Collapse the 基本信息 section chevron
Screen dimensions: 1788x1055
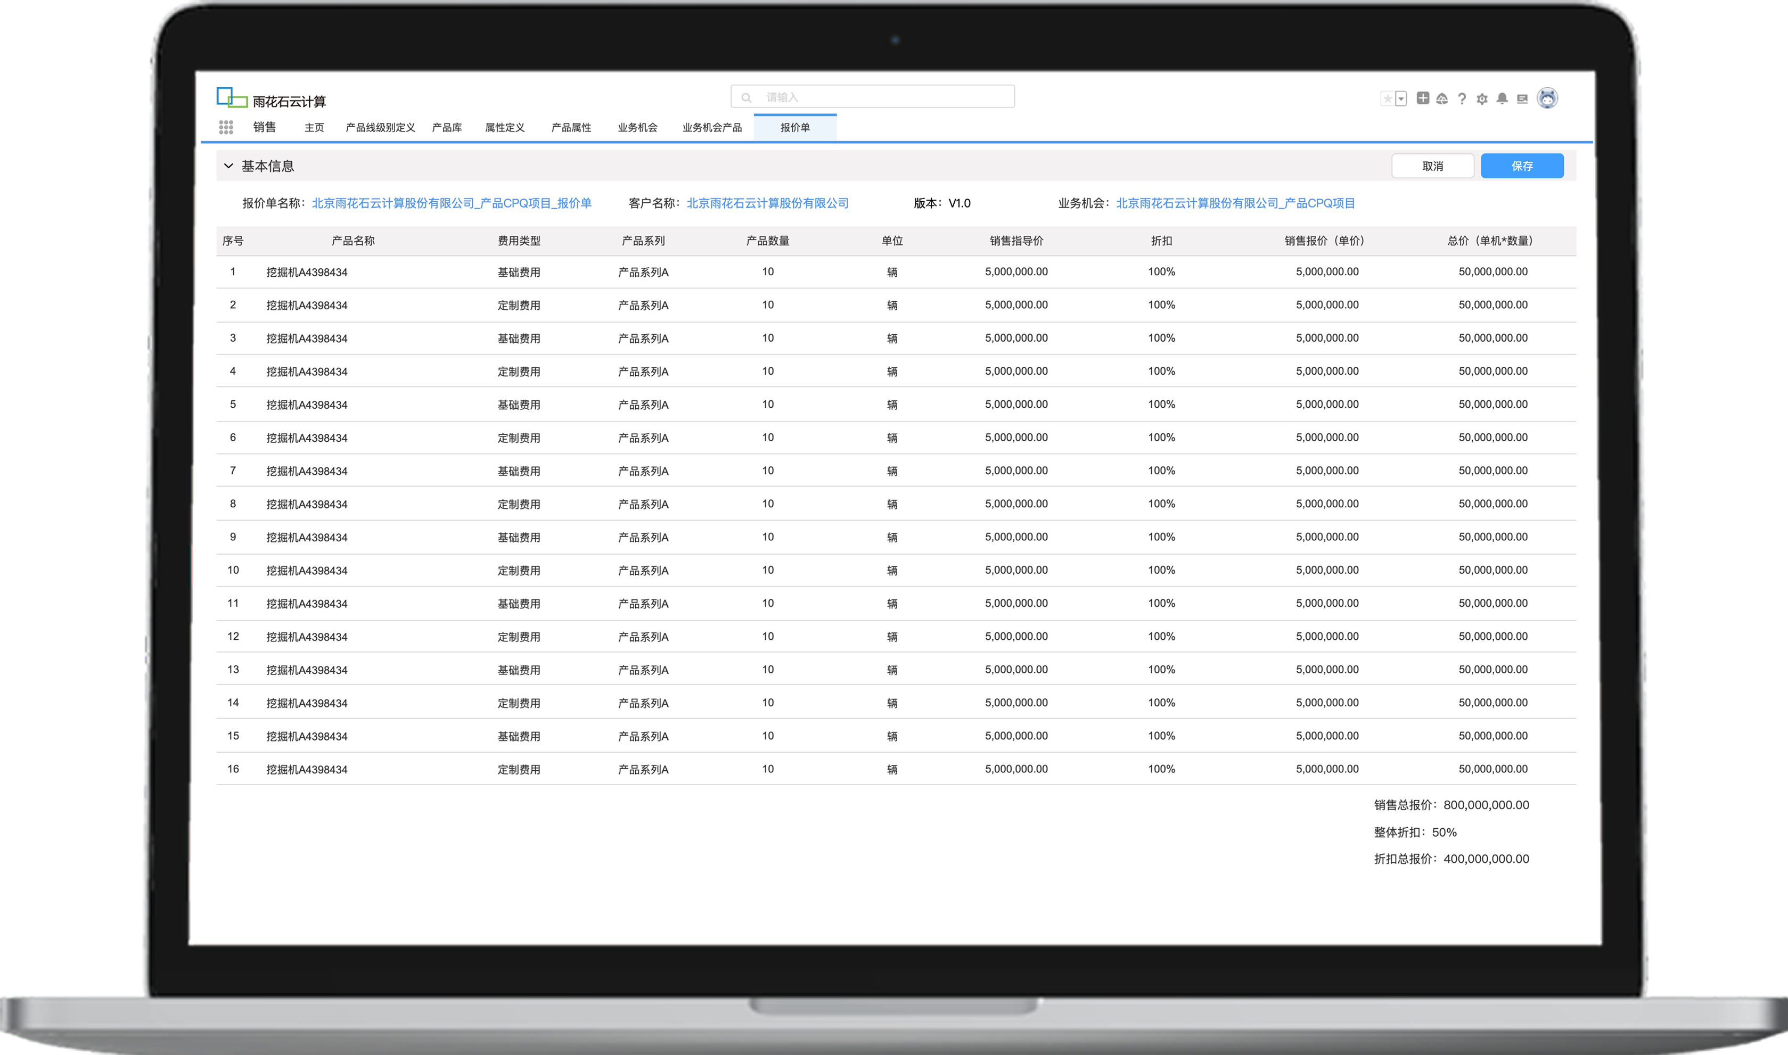click(228, 166)
